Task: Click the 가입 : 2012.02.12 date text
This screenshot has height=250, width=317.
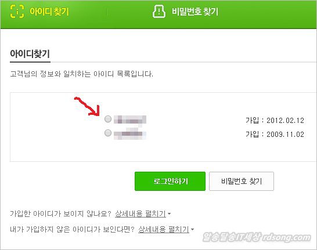Action: coord(275,121)
